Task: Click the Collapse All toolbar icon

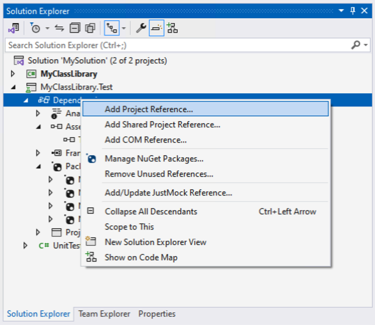Action: pos(75,28)
